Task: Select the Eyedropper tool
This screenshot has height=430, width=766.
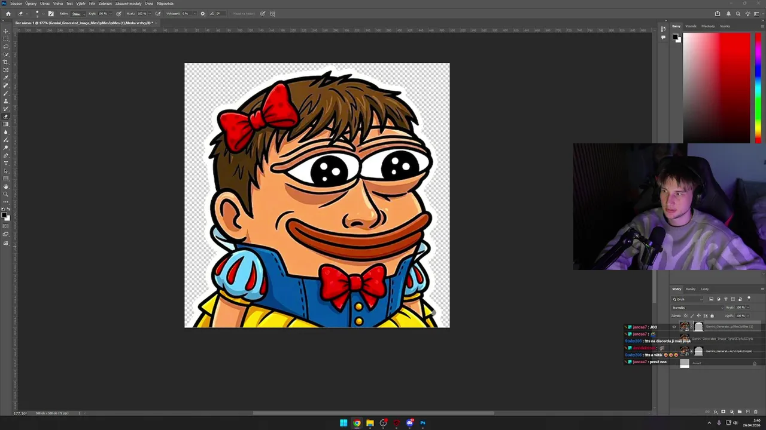Action: click(6, 77)
